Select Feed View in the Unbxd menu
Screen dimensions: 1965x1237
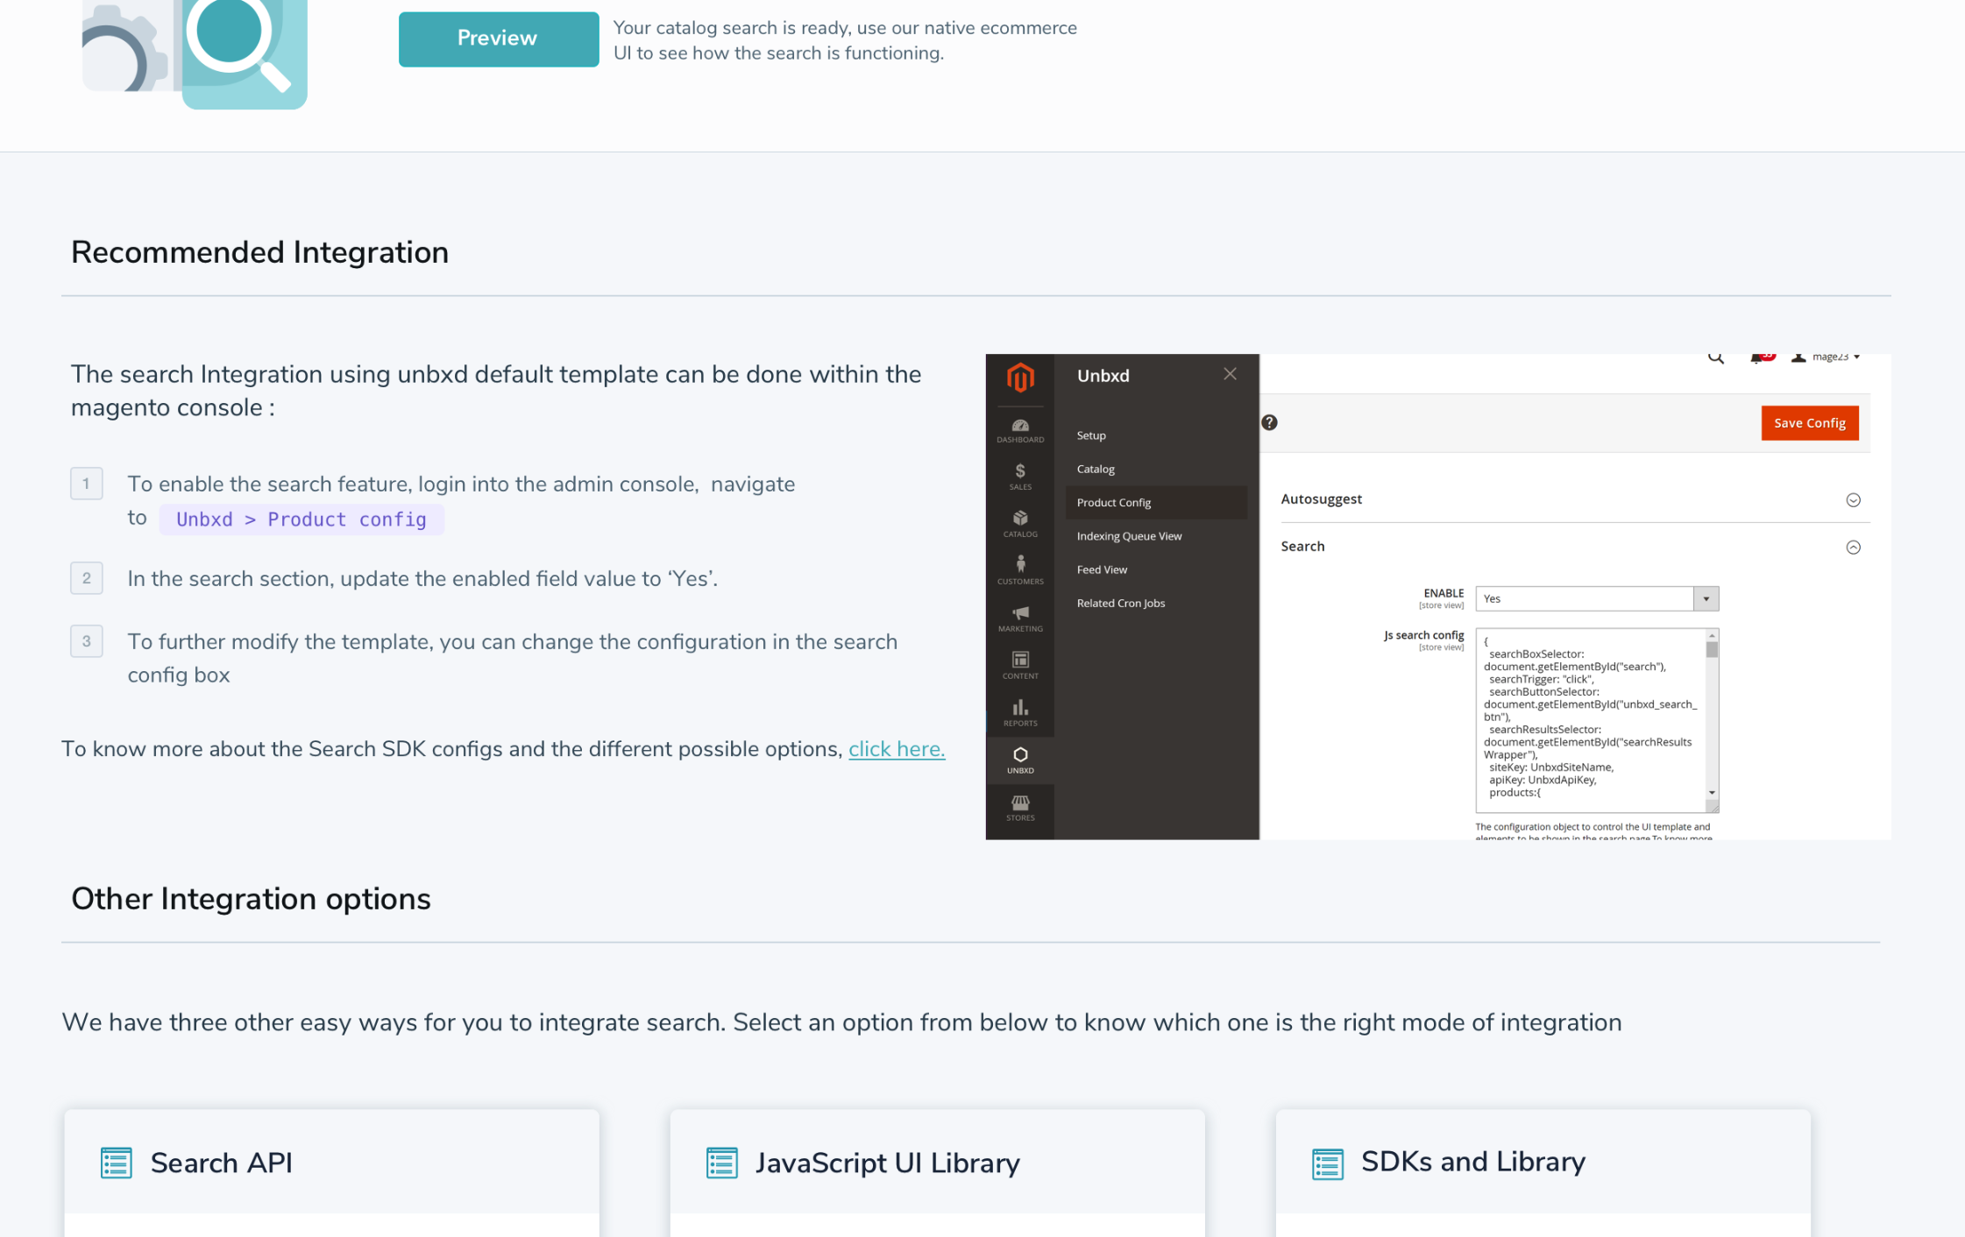point(1102,569)
